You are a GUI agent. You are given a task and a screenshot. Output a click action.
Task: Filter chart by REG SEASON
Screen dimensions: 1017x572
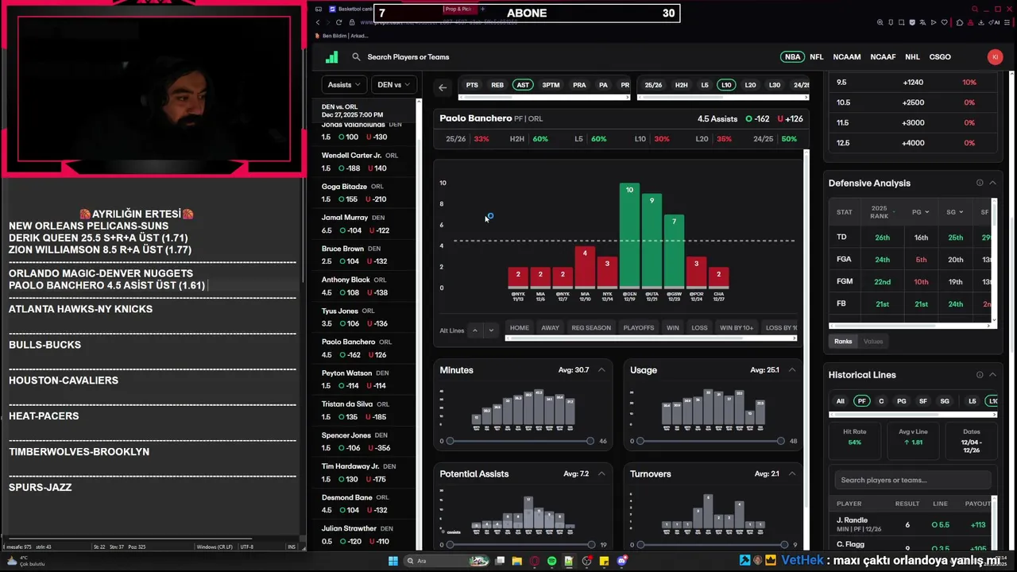click(591, 327)
